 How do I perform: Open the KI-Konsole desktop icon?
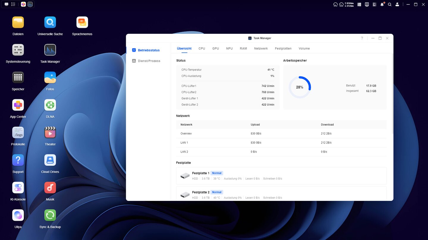point(18,188)
